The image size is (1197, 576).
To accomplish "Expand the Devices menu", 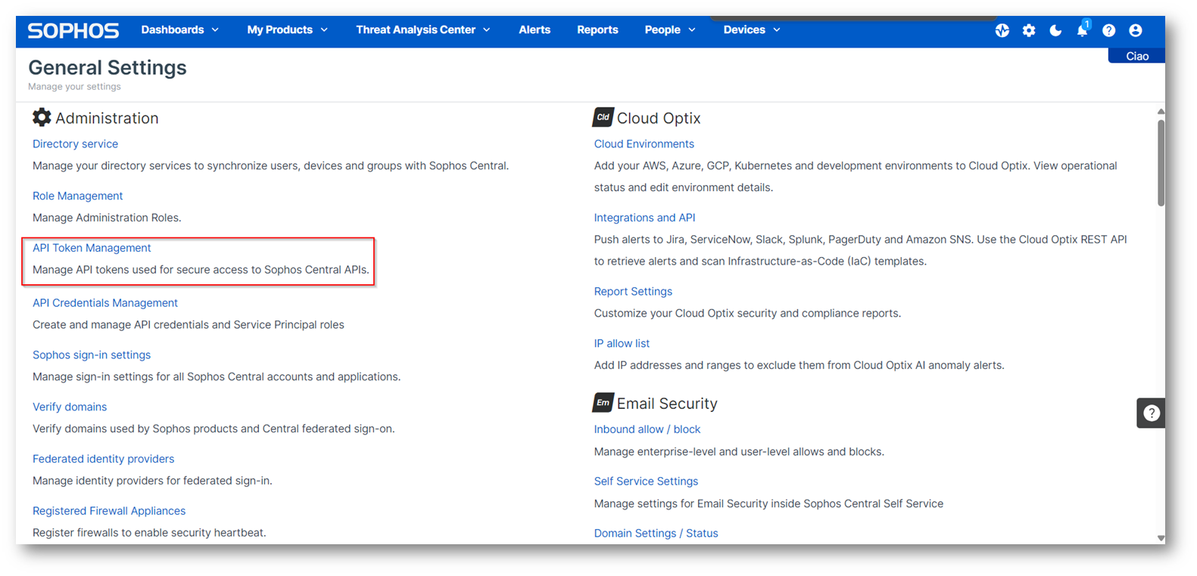I will pos(752,29).
